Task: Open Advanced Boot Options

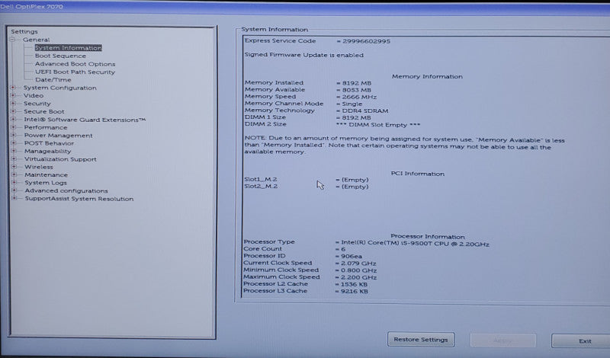Action: [75, 64]
